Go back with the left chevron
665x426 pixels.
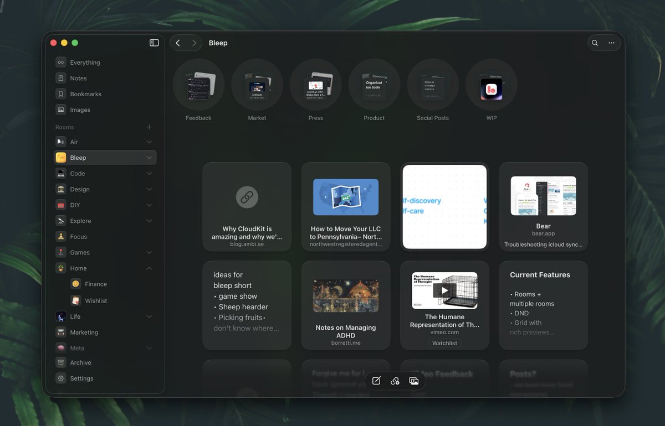pyautogui.click(x=178, y=43)
